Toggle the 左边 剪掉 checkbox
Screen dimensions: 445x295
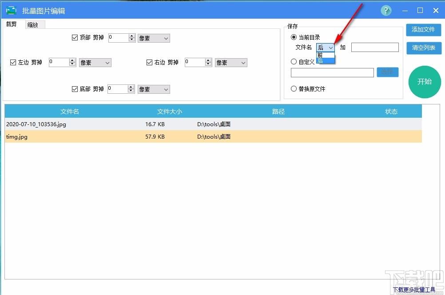(13, 62)
